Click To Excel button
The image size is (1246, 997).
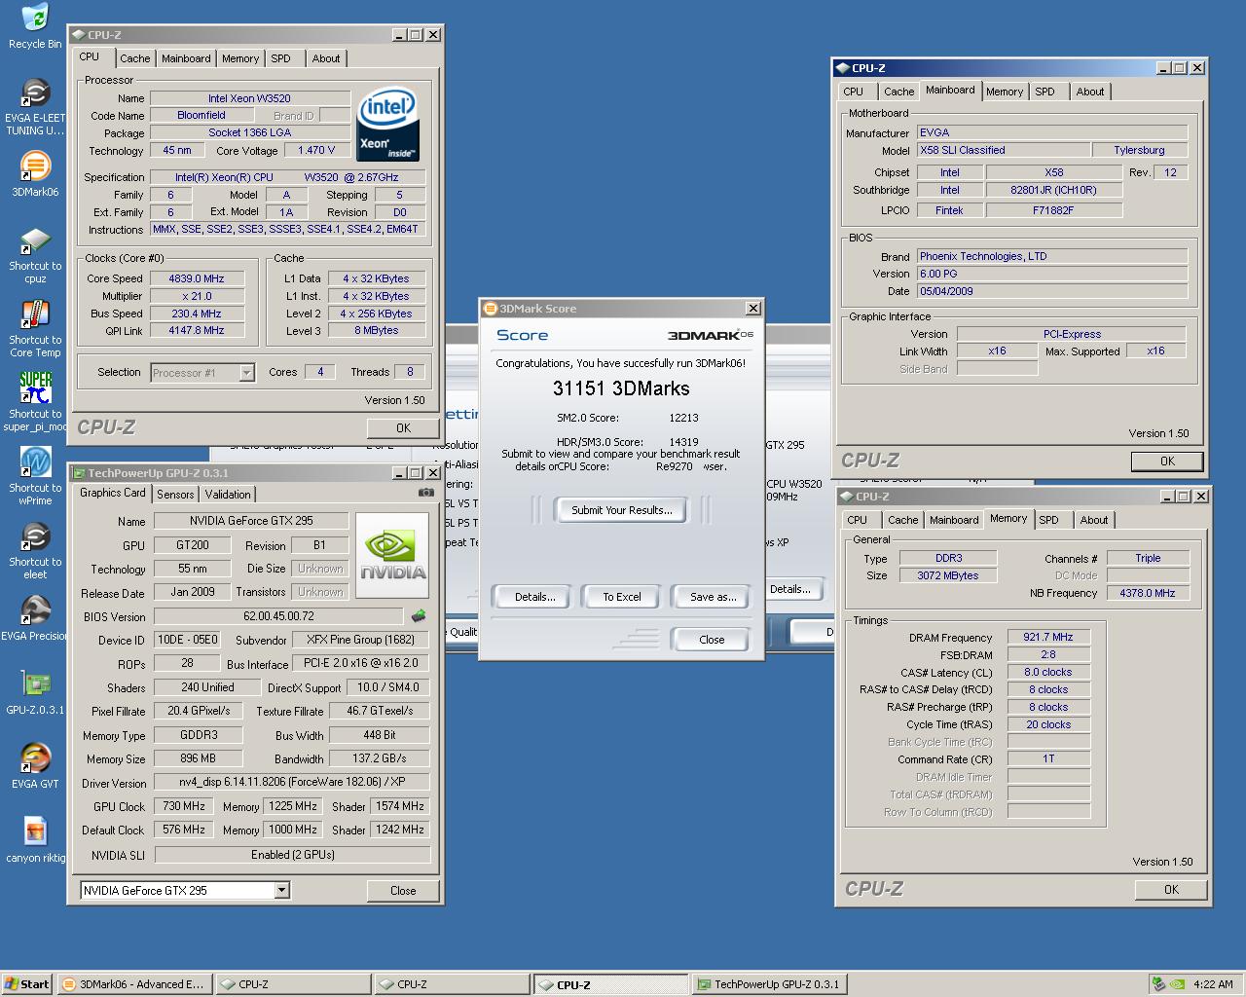coord(622,597)
